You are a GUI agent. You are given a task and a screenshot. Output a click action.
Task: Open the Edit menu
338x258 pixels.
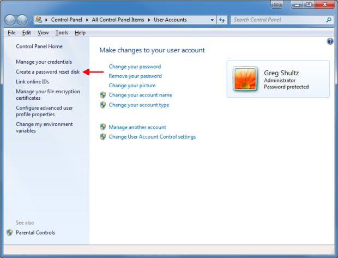pyautogui.click(x=27, y=33)
